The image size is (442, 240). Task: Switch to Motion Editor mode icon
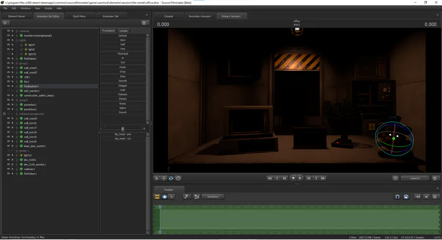165,197
